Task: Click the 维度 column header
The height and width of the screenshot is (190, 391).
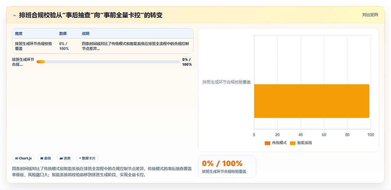Action: [19, 34]
